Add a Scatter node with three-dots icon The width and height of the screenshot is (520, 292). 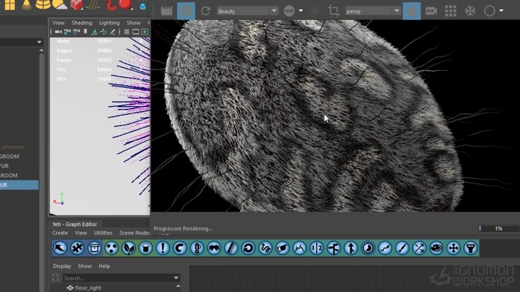click(112, 248)
